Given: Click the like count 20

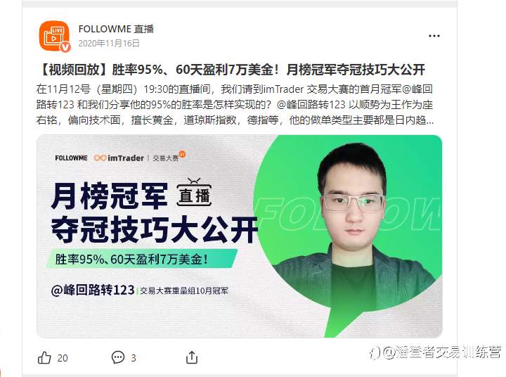Looking at the screenshot, I should point(63,358).
